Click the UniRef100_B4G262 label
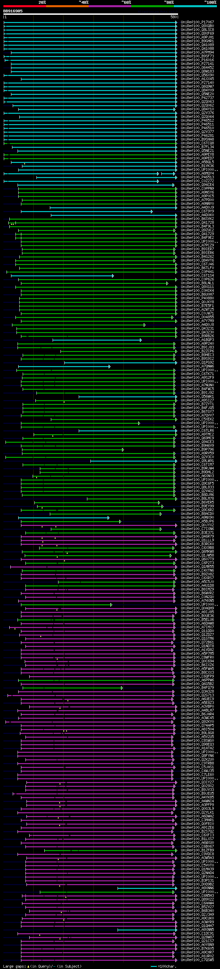Viewport: 220px width, 969px height. (x=197, y=256)
